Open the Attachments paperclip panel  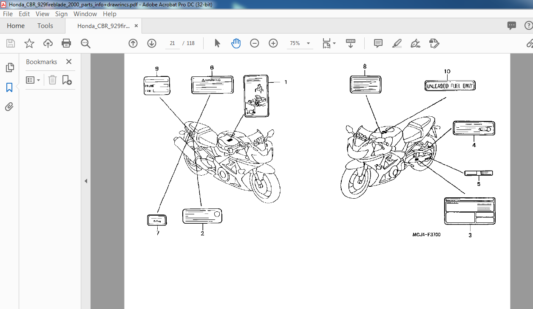tap(9, 107)
